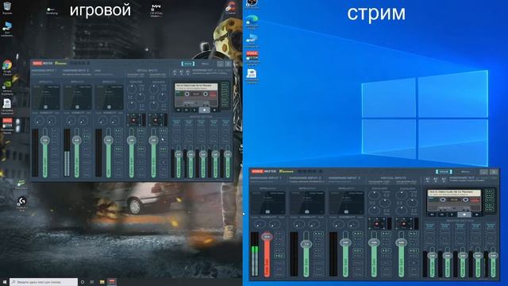Viewport: 508px width, 286px height.
Task: Click the Voicemeeter icon in the taskbar
Action: (112, 282)
